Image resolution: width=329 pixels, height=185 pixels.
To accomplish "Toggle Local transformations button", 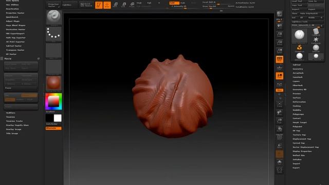I will 279,76.
